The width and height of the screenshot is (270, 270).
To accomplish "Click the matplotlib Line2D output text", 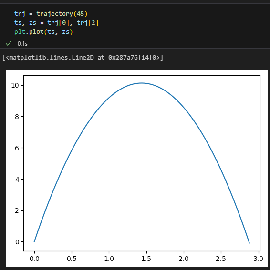I will (x=83, y=58).
